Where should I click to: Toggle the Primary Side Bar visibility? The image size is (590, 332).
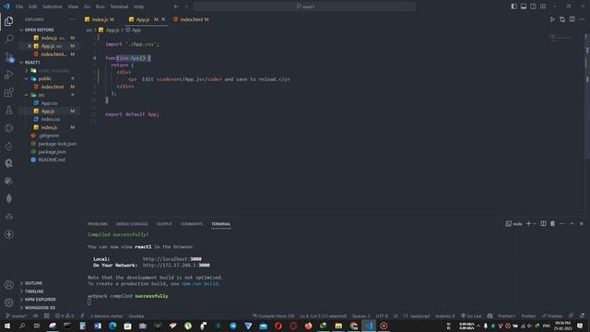pyautogui.click(x=514, y=6)
